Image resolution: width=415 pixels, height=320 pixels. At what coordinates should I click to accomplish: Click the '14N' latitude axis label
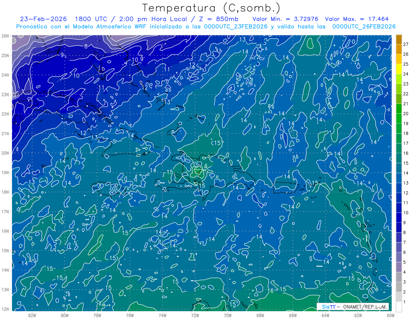point(5,270)
